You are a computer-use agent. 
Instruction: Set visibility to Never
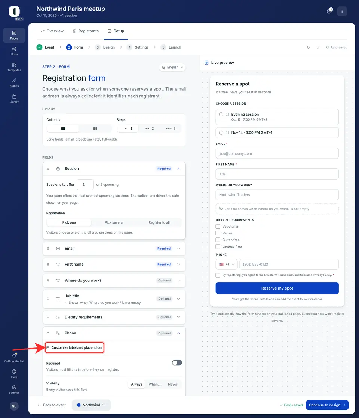coord(172,384)
